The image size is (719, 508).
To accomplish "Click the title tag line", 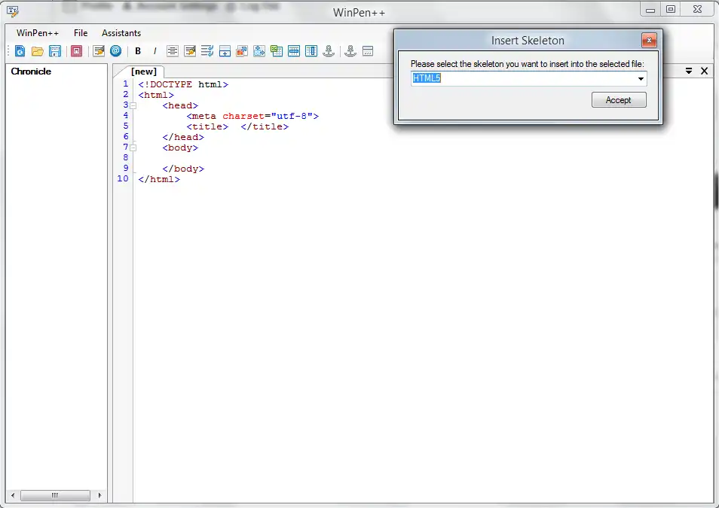I will [237, 126].
